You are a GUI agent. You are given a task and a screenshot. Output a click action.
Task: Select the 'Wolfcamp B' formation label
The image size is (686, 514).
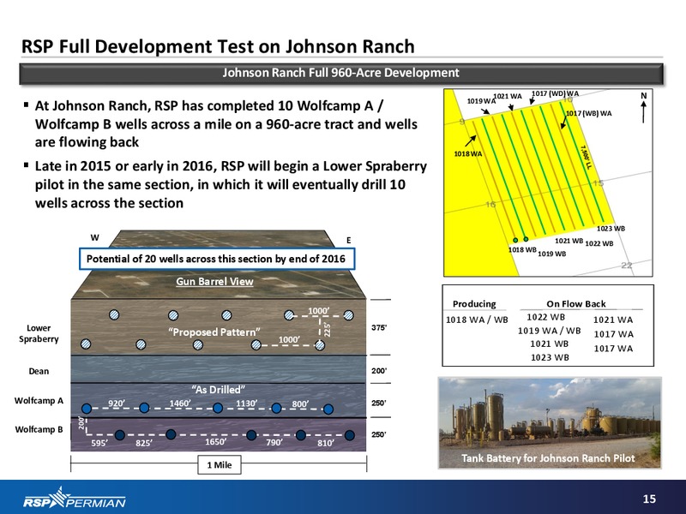[x=39, y=429]
